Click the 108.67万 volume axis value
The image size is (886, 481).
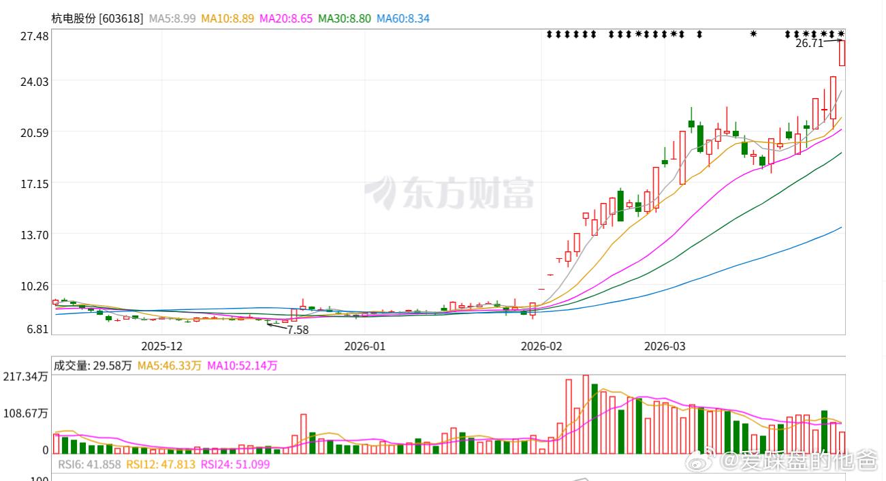(x=26, y=414)
